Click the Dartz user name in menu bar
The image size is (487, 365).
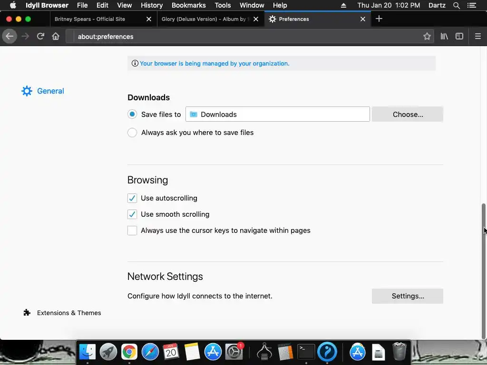tap(437, 5)
